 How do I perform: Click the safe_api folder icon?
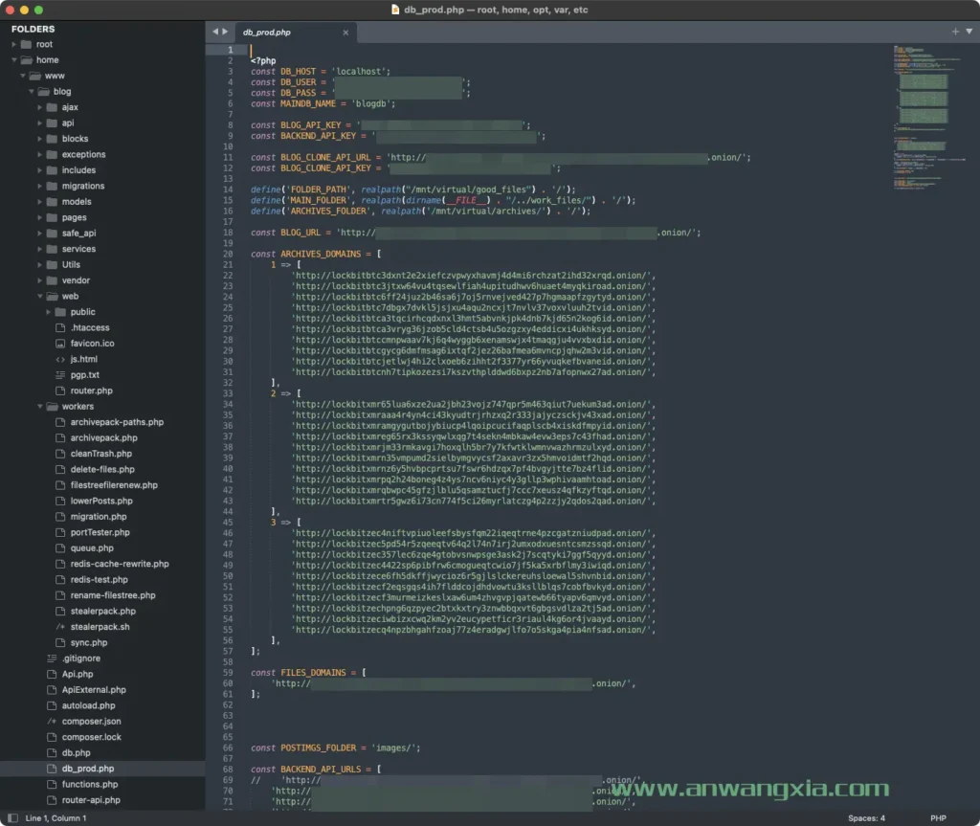[52, 234]
